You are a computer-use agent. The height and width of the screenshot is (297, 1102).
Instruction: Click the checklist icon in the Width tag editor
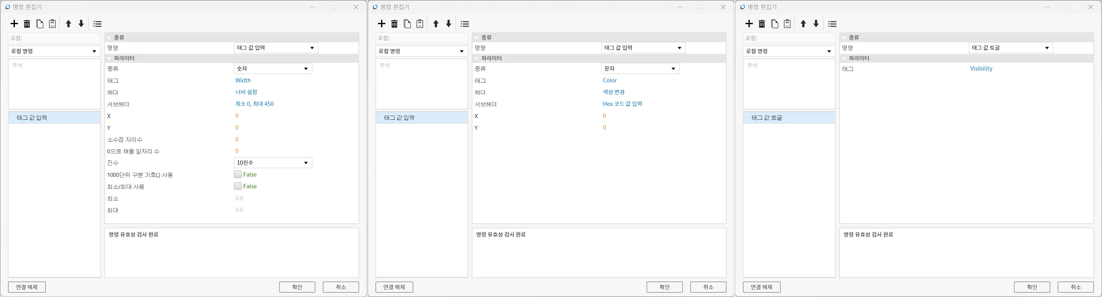[x=98, y=24]
